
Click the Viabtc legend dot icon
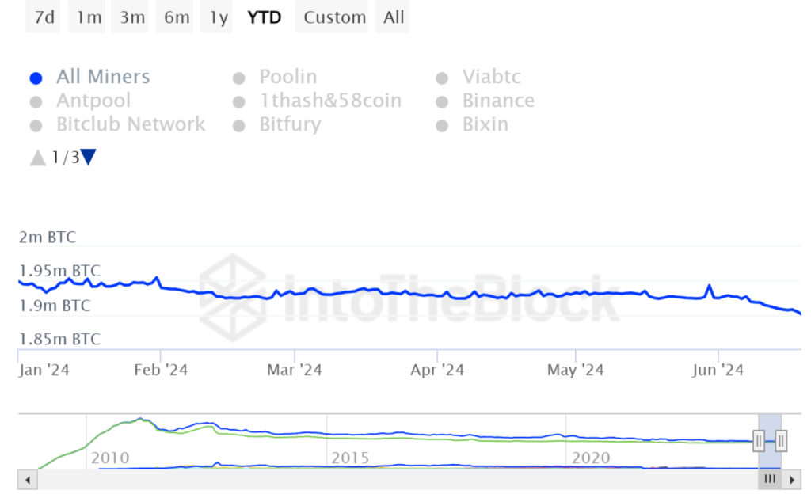[x=443, y=78]
